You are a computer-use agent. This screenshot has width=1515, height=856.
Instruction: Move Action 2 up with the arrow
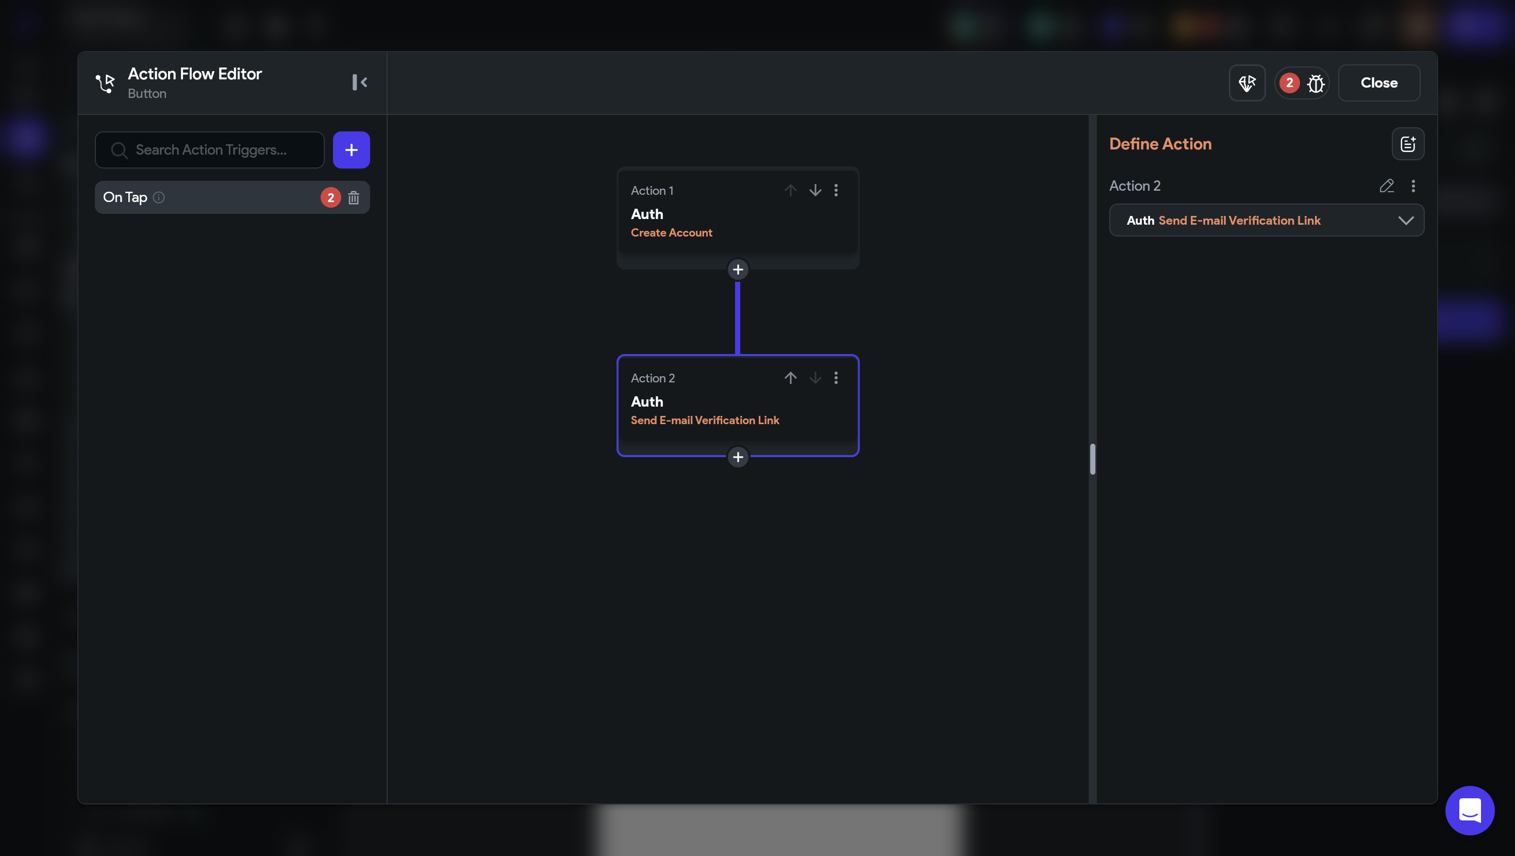[x=790, y=377]
